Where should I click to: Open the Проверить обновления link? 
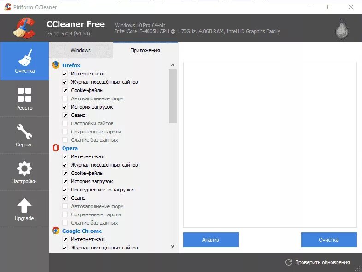click(x=322, y=262)
